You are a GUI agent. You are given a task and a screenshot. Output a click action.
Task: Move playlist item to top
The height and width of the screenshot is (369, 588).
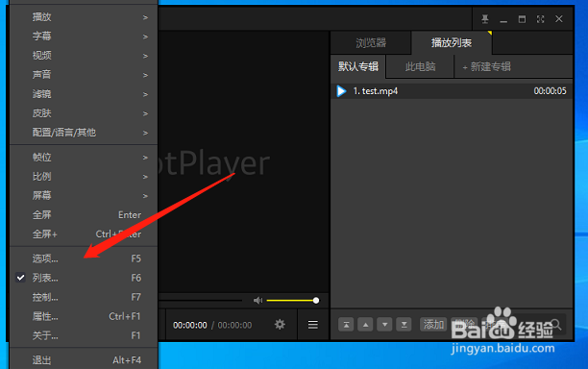point(346,325)
